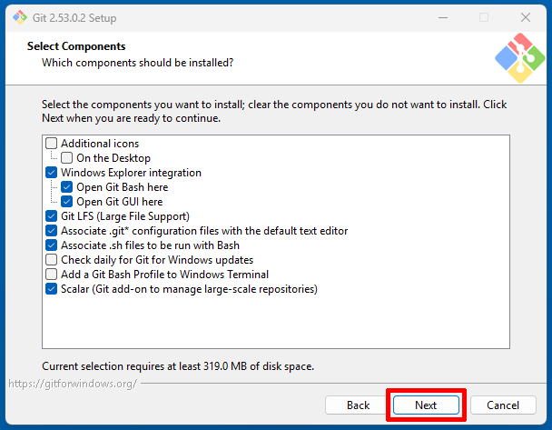Click Next to continue setup
Image resolution: width=552 pixels, height=430 pixels.
pyautogui.click(x=426, y=405)
